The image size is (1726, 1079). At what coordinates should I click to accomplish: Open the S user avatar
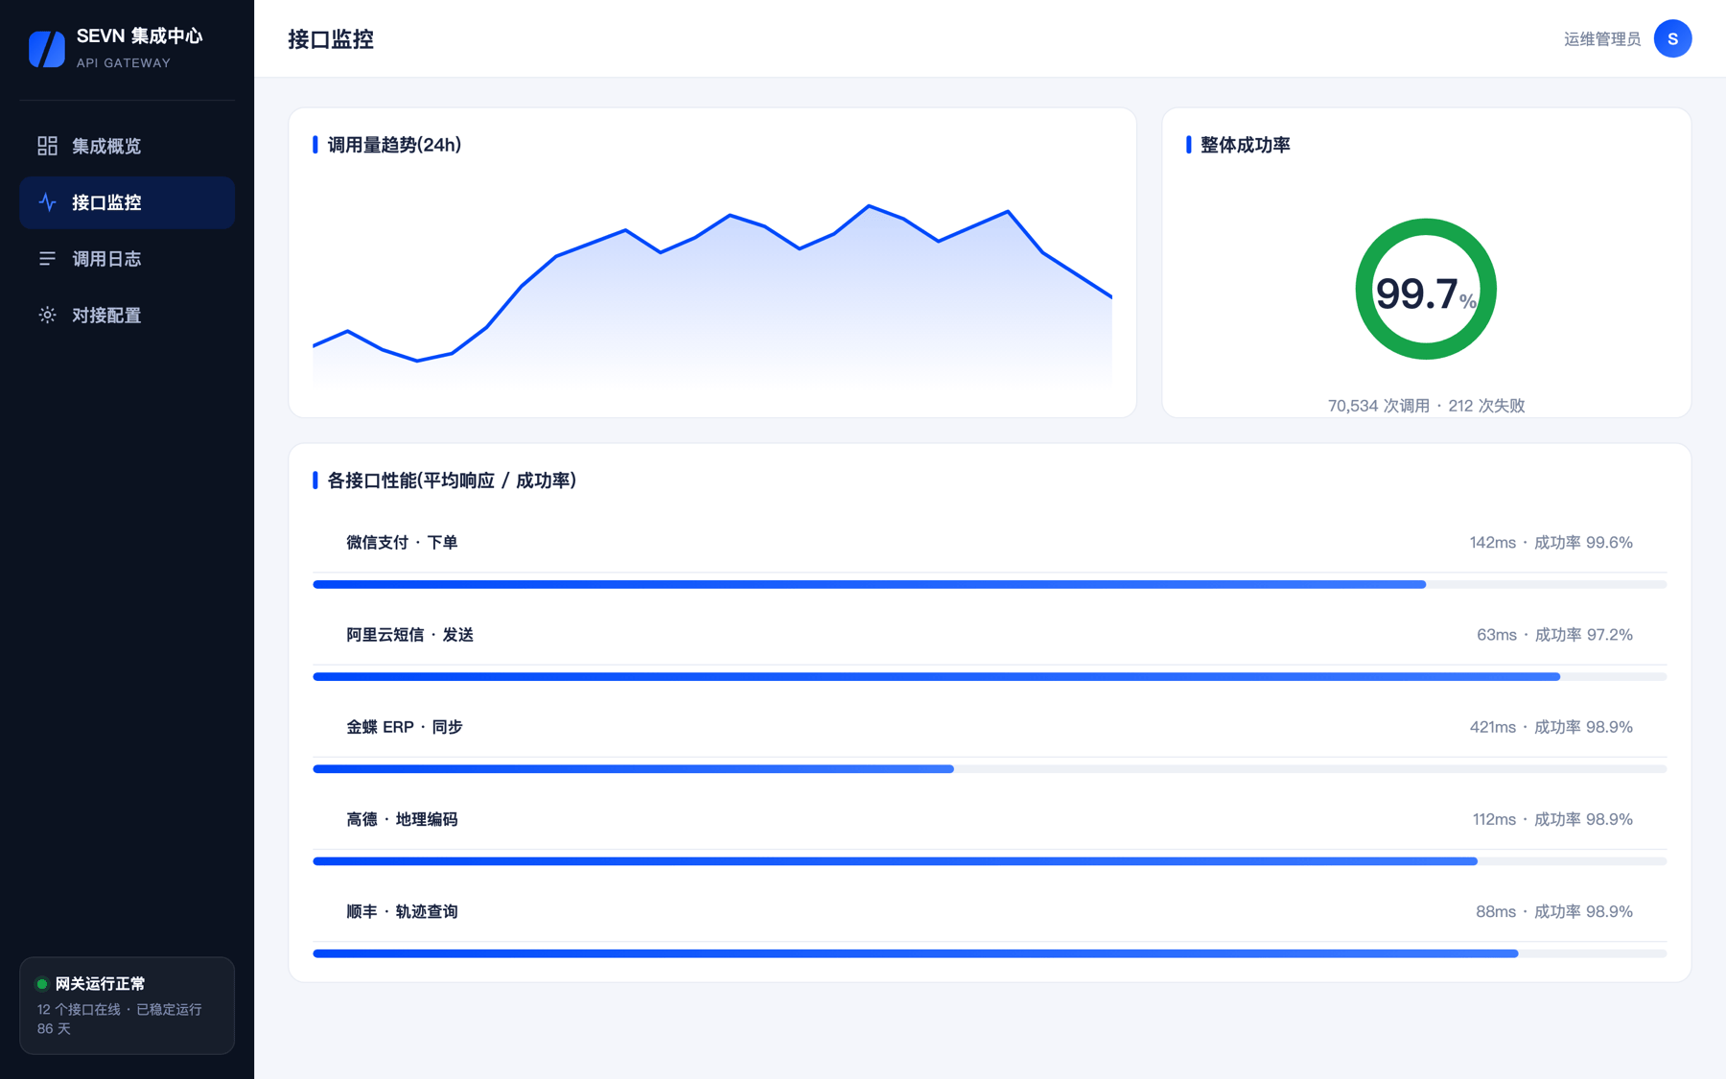point(1672,38)
